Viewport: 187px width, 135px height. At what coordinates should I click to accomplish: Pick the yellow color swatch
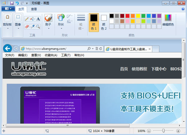[x=138, y=16]
